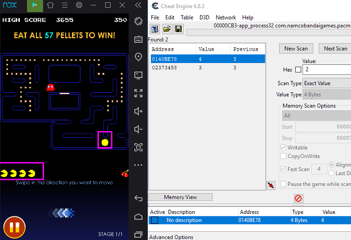The height and width of the screenshot is (240, 351).
Task: Click the Fast Scan alignment value field
Action: click(319, 169)
